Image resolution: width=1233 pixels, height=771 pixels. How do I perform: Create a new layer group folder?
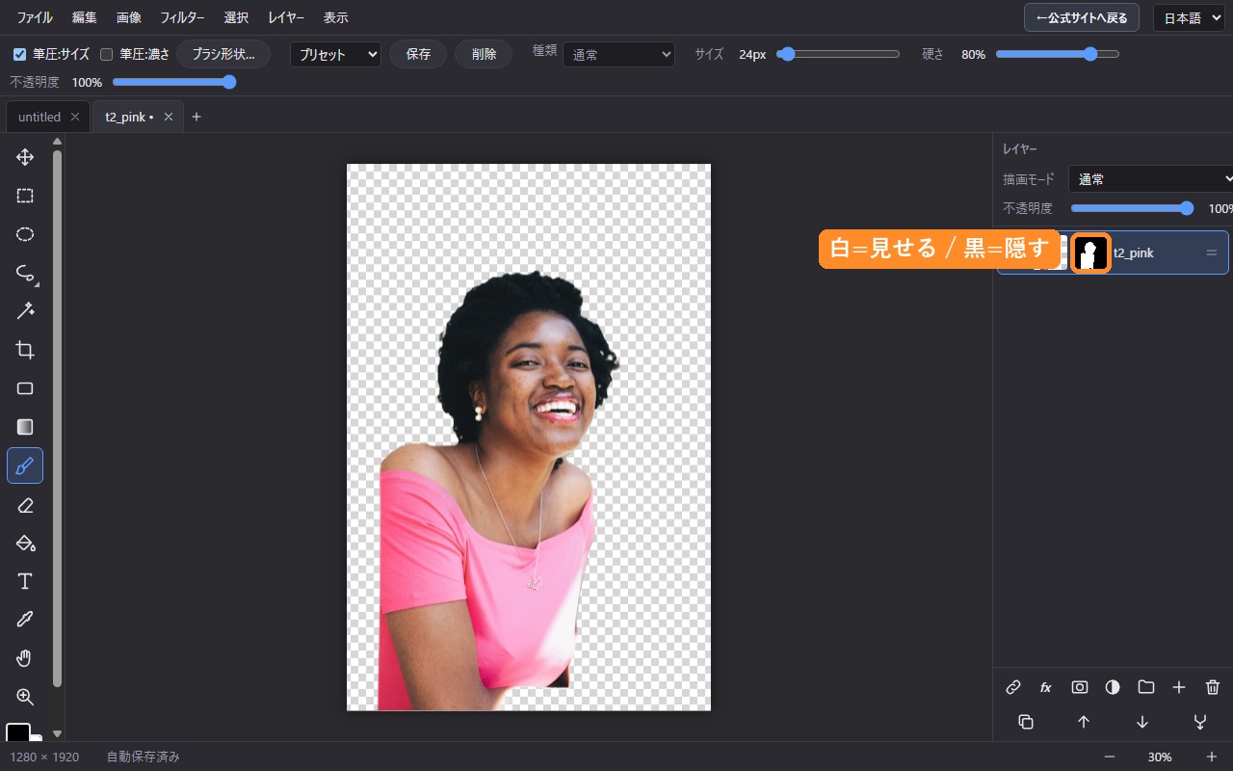(1145, 687)
